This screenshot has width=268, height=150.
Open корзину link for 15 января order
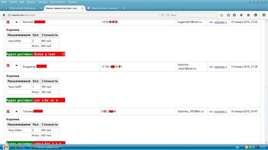pos(219,22)
